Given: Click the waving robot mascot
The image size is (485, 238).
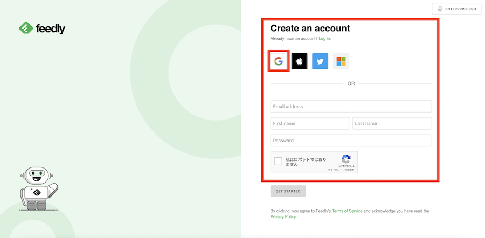Looking at the screenshot, I should point(37,188).
